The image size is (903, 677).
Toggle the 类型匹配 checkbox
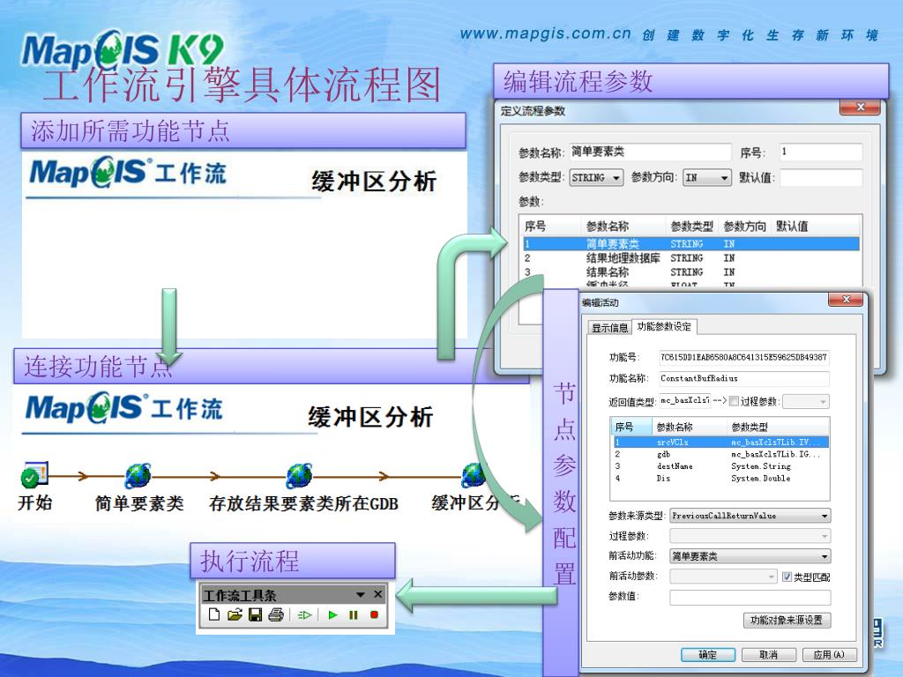point(787,577)
